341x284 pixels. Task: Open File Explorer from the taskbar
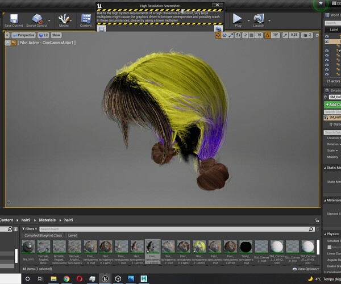coord(53,278)
